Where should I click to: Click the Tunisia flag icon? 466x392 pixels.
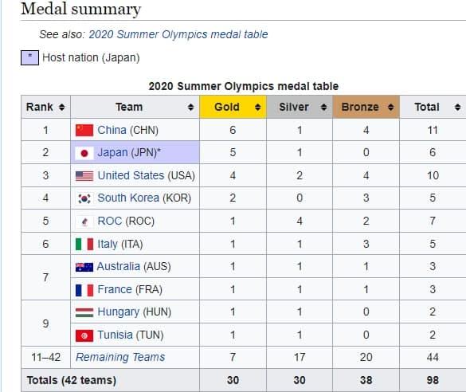84,335
